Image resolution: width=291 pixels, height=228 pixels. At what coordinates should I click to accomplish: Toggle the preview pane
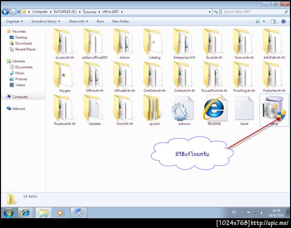(x=274, y=21)
